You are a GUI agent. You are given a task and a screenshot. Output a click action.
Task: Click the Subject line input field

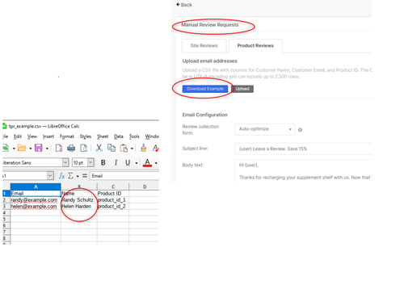click(x=303, y=149)
